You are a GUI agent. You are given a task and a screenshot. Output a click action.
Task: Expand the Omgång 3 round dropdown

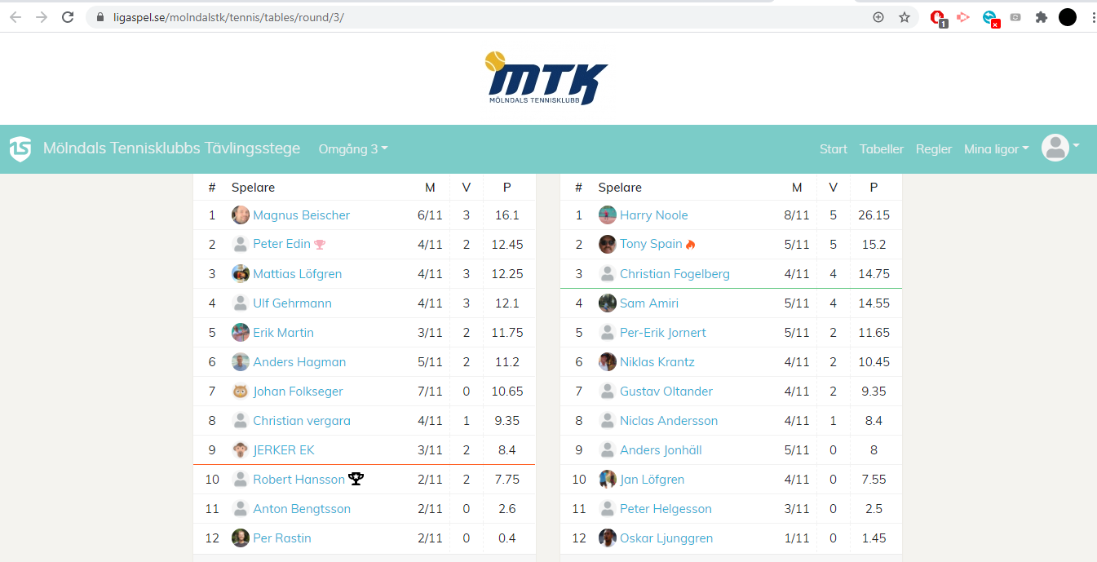coord(352,148)
